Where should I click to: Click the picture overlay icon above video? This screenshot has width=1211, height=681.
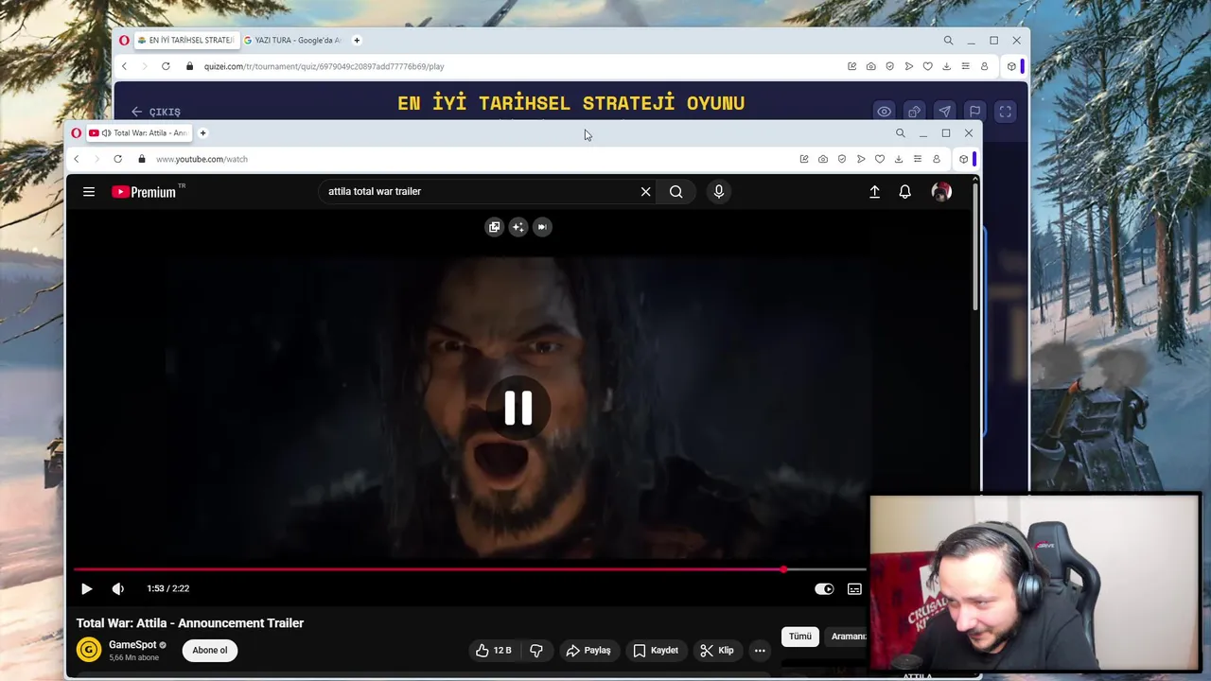(494, 227)
